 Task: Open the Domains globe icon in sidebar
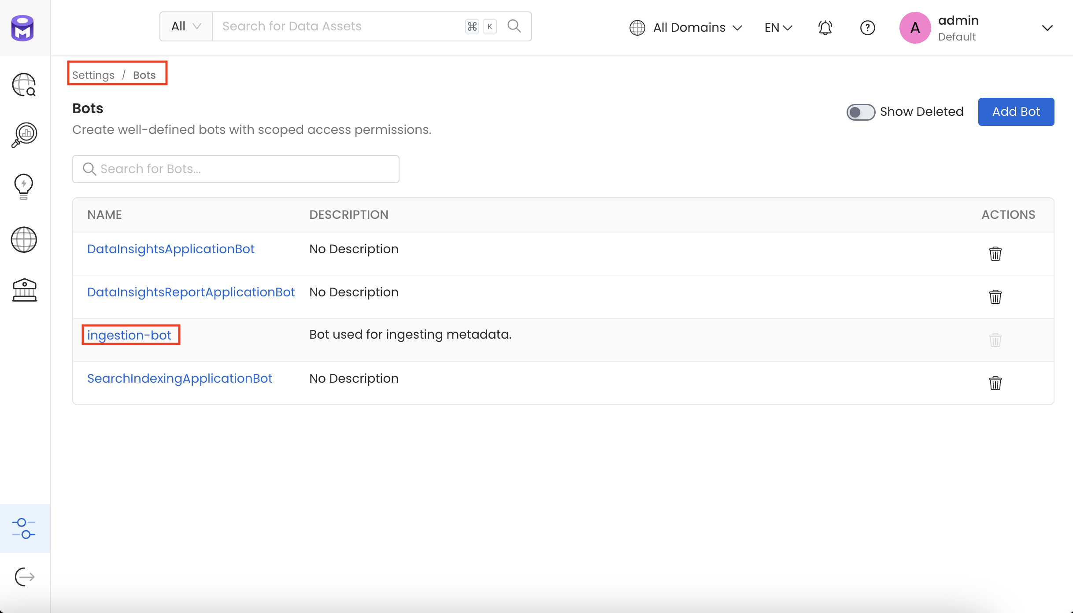(24, 240)
